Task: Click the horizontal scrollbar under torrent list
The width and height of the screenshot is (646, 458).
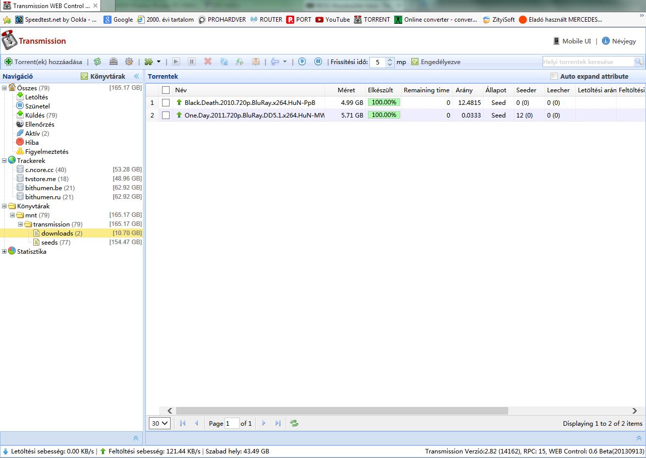Action: click(x=342, y=411)
